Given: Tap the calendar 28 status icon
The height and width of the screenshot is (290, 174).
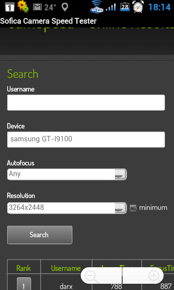Looking at the screenshot, I should click(125, 7).
